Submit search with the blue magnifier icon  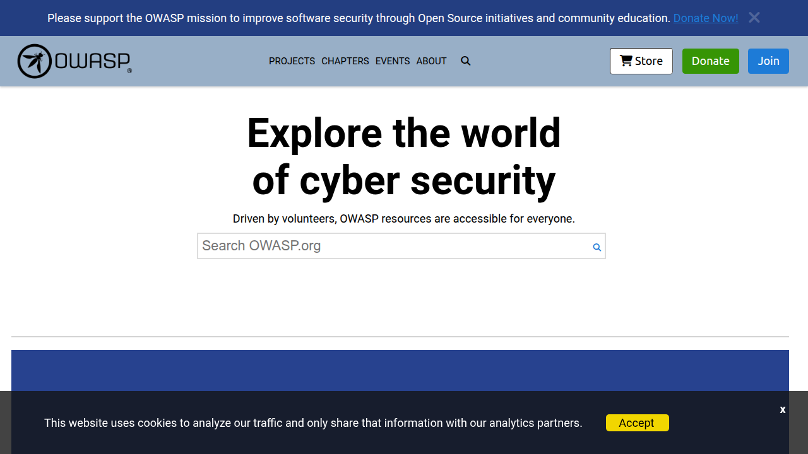pos(597,247)
